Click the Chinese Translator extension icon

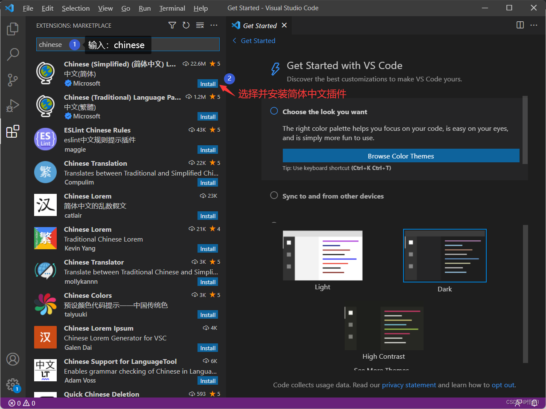[46, 271]
